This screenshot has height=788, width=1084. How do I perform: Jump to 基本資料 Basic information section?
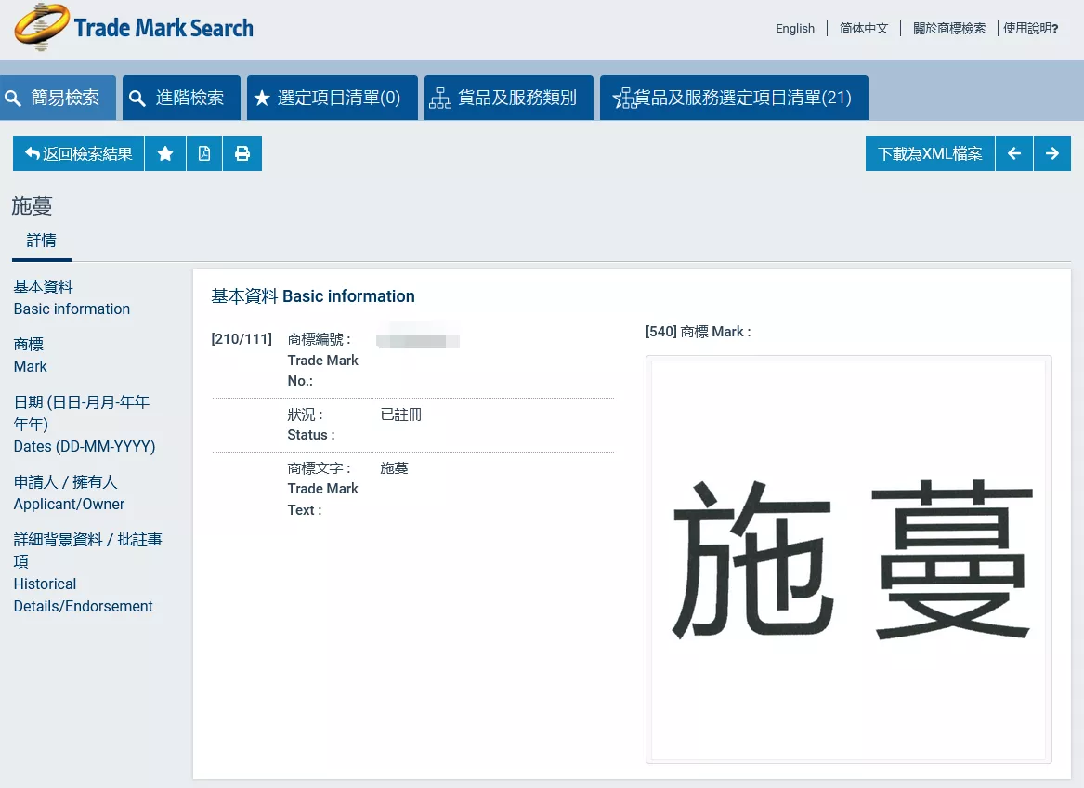tap(72, 297)
